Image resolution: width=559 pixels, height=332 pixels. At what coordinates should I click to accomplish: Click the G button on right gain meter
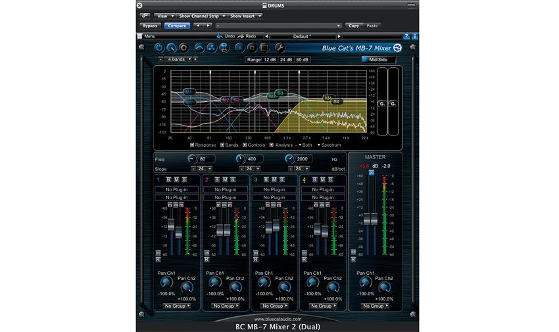[393, 104]
